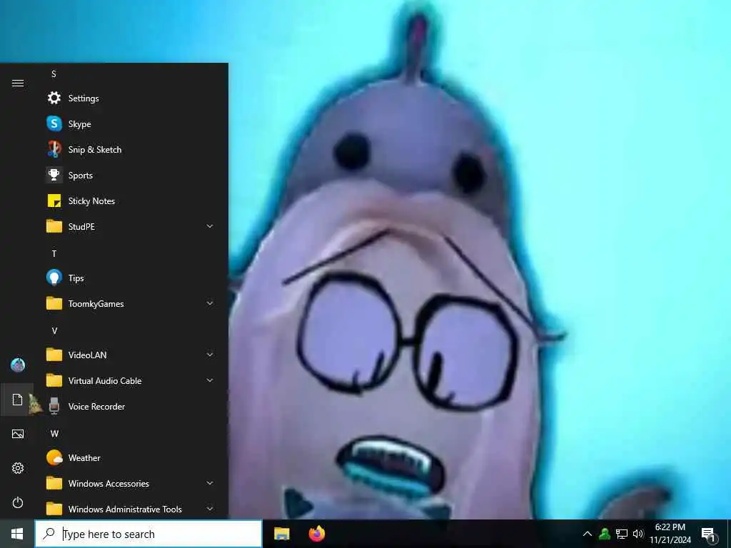The height and width of the screenshot is (548, 731).
Task: Click the "Sticky Notes" label text
Action: coord(91,201)
